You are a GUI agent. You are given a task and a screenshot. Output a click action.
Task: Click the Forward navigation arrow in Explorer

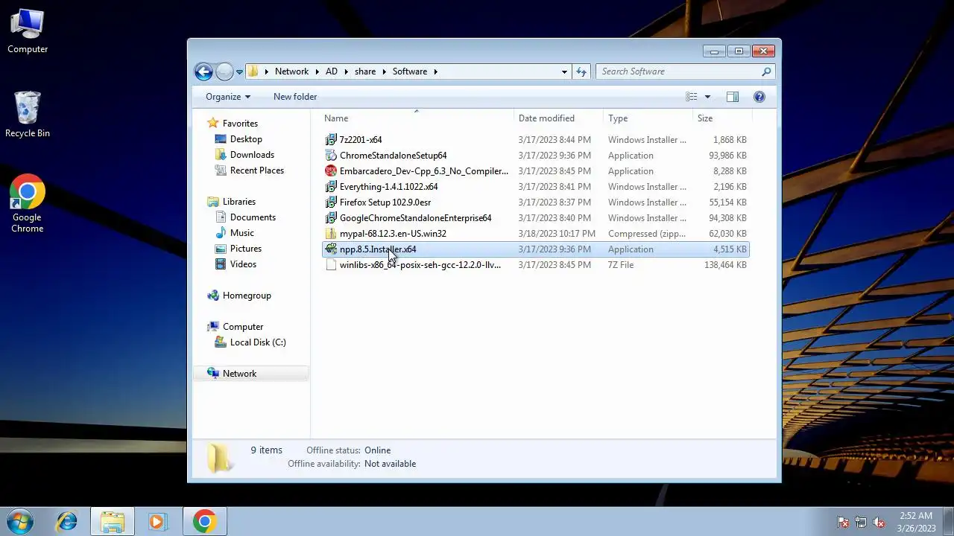(x=224, y=71)
